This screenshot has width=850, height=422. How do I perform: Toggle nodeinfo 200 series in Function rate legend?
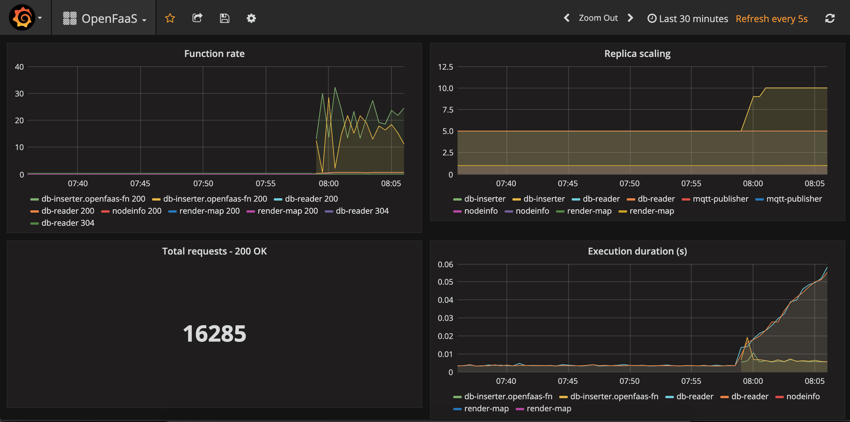point(137,211)
